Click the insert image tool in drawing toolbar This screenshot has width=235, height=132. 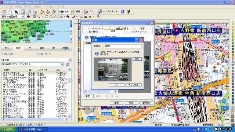click(34, 16)
